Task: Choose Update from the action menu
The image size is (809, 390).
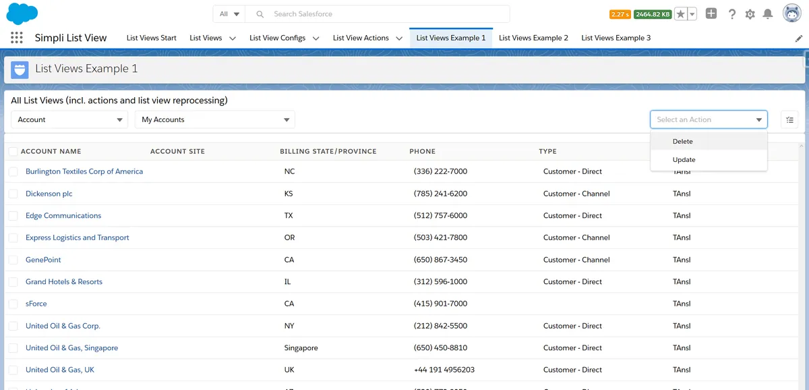Action: click(x=709, y=160)
